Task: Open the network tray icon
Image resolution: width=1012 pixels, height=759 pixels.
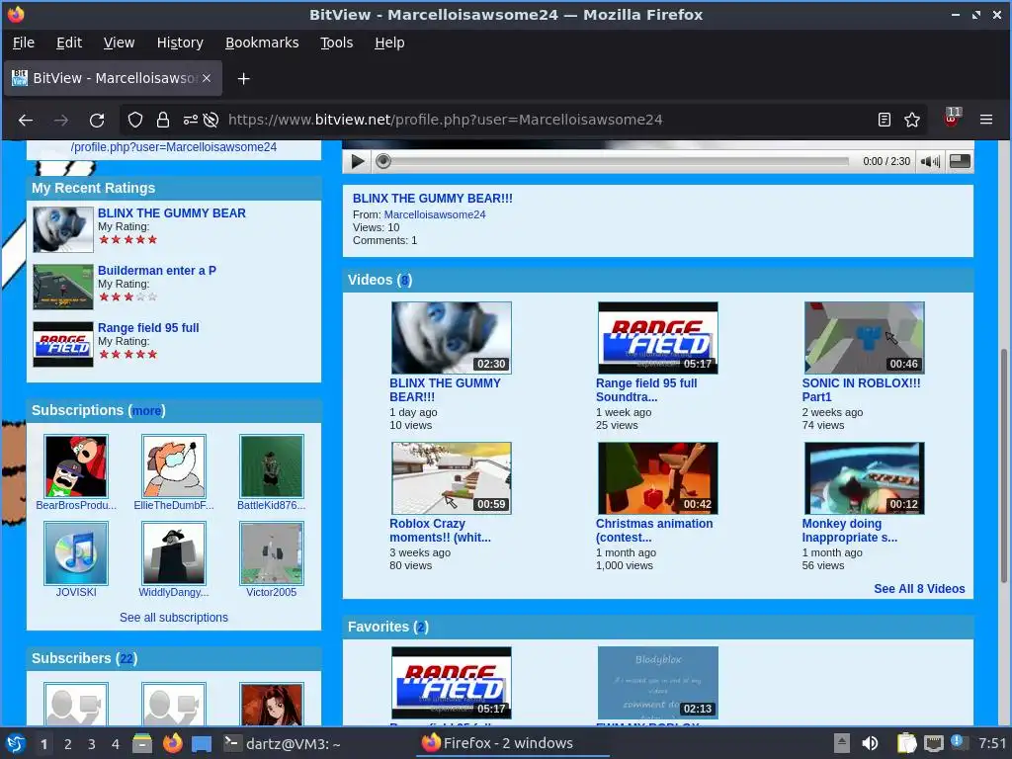Action: (x=933, y=743)
